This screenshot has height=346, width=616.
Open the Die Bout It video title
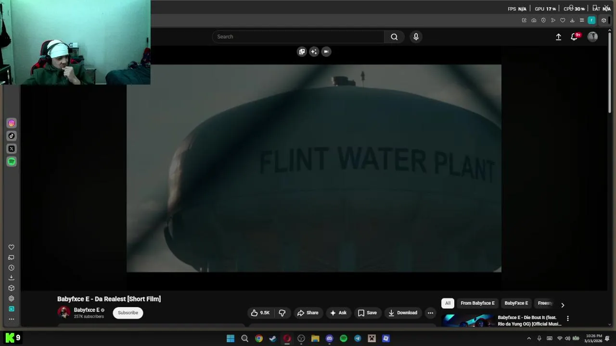[529, 321]
